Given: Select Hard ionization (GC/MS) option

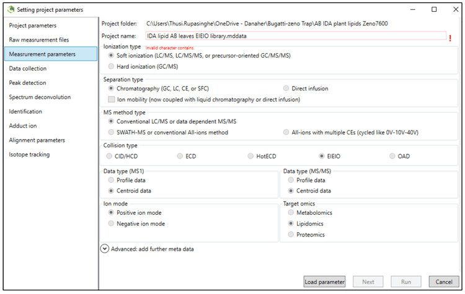Looking at the screenshot, I should [112, 66].
